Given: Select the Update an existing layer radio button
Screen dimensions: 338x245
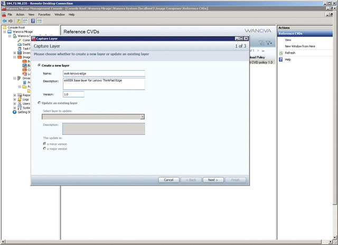Looking at the screenshot, I should pos(39,103).
